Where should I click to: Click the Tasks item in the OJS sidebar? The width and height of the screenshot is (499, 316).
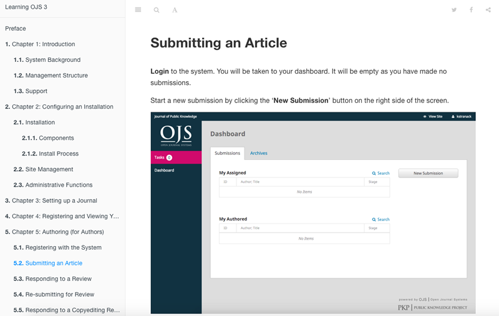(162, 157)
